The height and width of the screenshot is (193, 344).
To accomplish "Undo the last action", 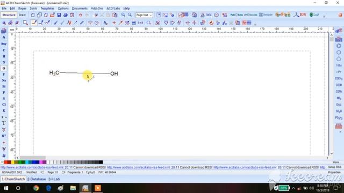I will click(80, 15).
